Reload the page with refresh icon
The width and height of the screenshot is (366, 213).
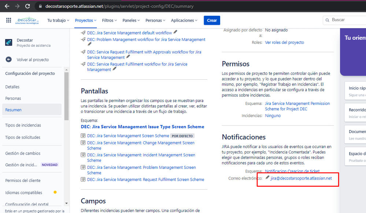(27, 6)
